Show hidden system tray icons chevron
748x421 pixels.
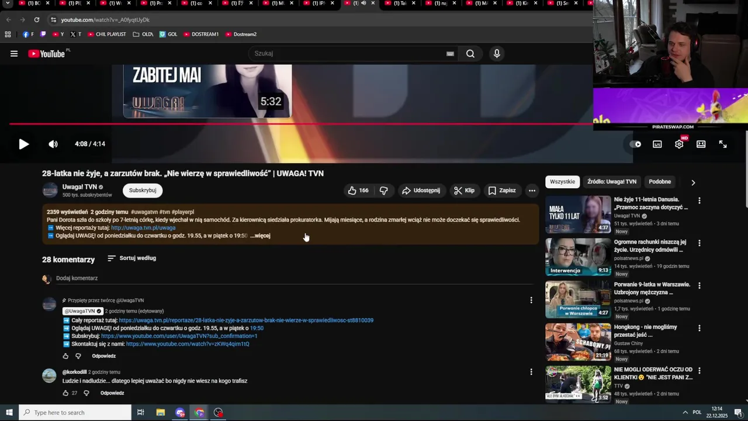(685, 413)
